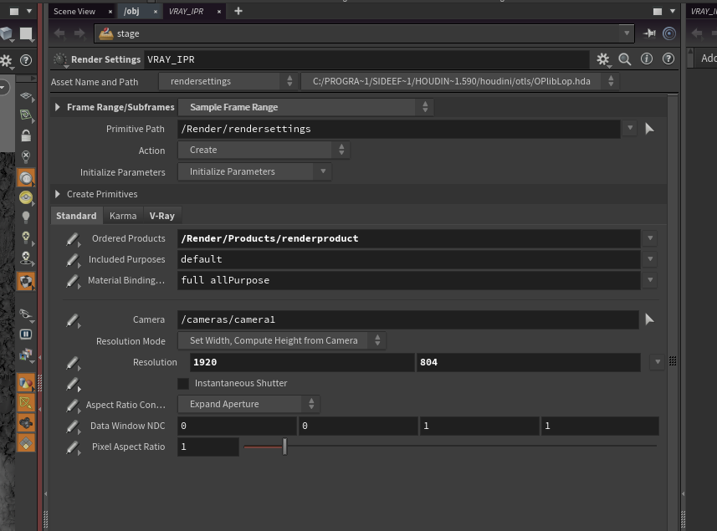This screenshot has height=531, width=717.
Task: Open the Expand Aperture dropdown
Action: (x=248, y=404)
